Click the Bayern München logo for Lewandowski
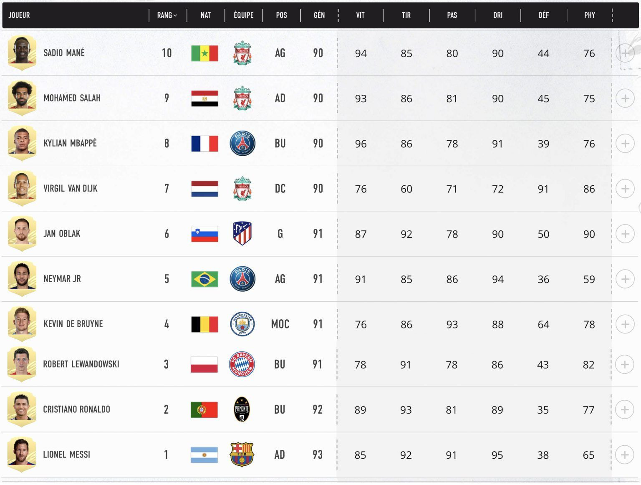Image resolution: width=641 pixels, height=485 pixels. (x=242, y=364)
